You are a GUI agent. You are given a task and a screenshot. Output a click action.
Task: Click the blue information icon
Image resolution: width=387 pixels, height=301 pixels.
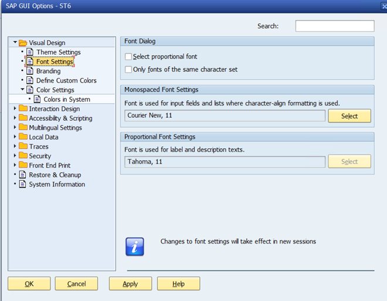(135, 246)
